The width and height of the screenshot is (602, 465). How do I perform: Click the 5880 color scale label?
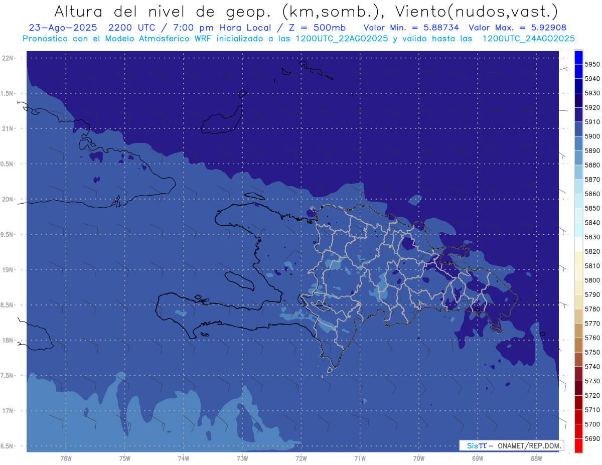click(x=592, y=165)
